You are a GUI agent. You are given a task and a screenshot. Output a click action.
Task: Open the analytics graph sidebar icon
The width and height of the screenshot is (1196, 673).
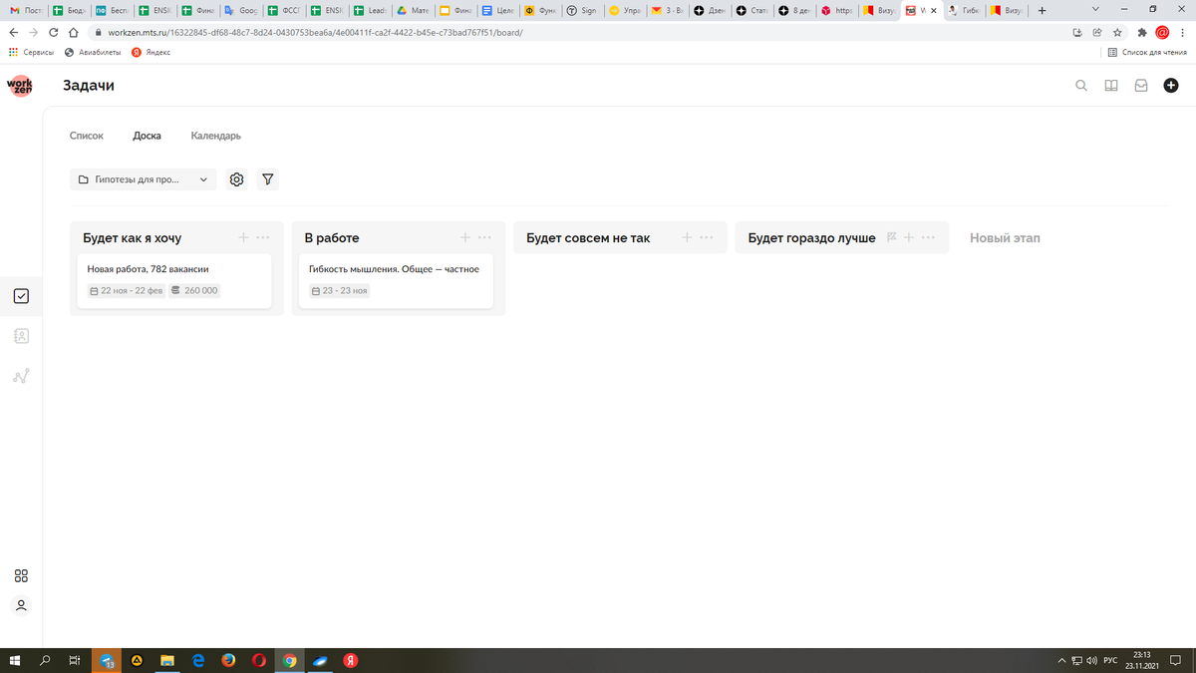21,376
